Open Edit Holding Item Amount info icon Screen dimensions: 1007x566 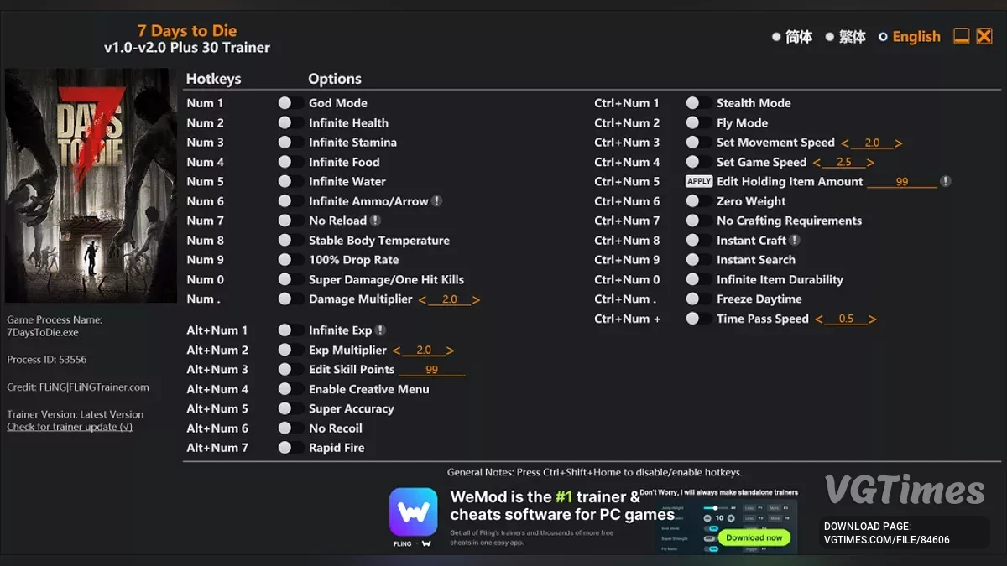tap(946, 181)
